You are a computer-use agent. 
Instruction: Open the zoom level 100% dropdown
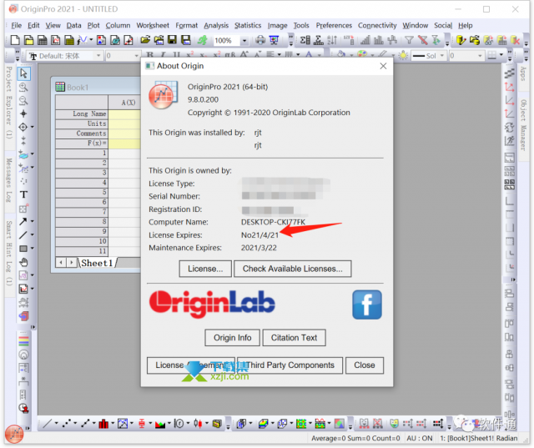tap(244, 41)
